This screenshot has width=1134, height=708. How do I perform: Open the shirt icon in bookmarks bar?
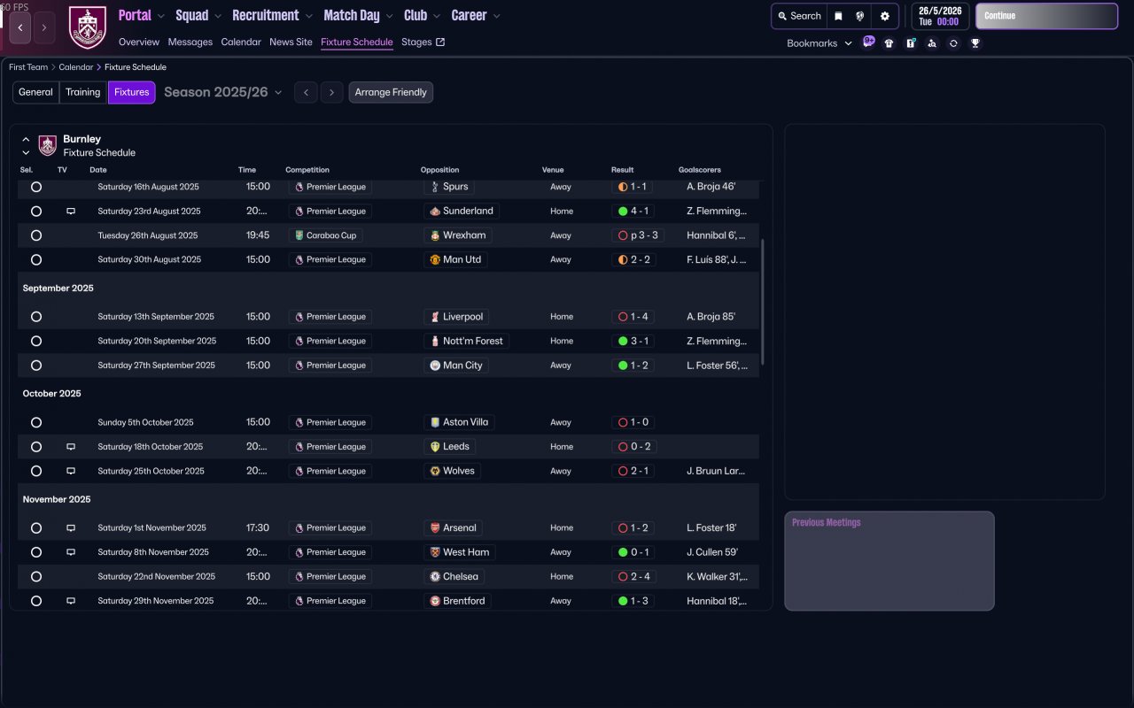pyautogui.click(x=889, y=42)
